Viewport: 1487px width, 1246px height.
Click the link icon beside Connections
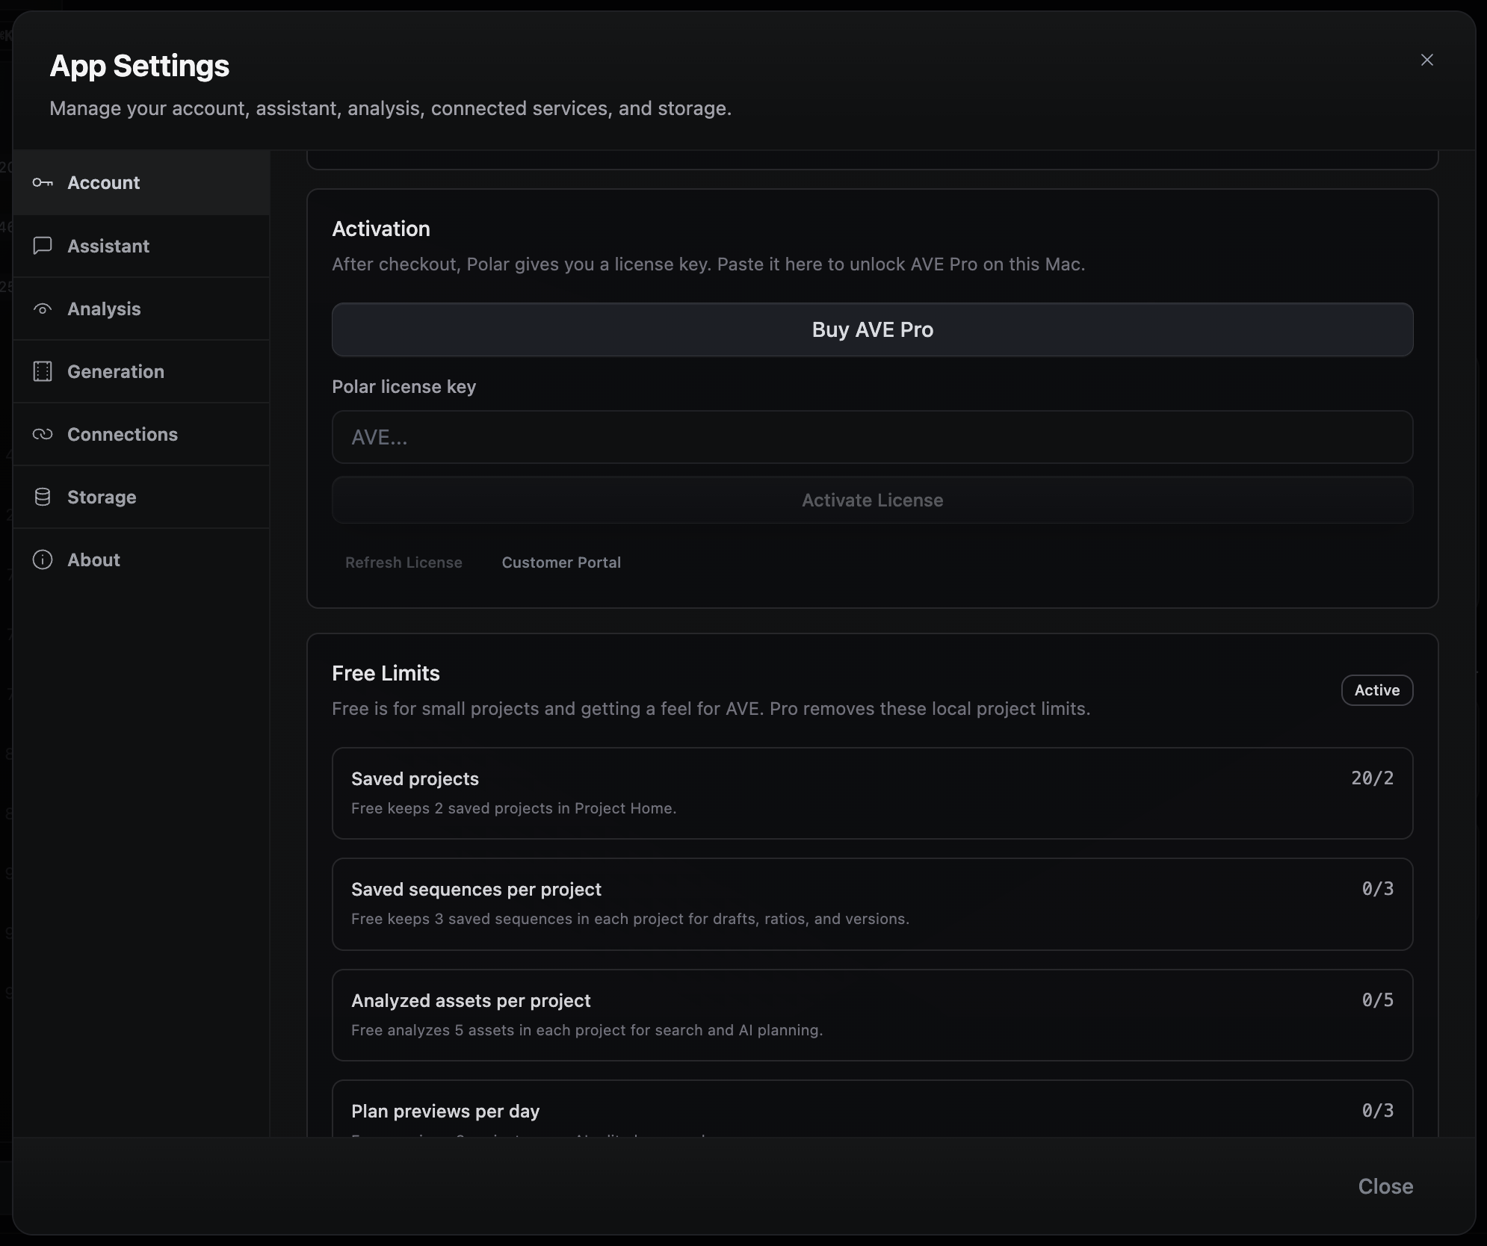(x=43, y=434)
